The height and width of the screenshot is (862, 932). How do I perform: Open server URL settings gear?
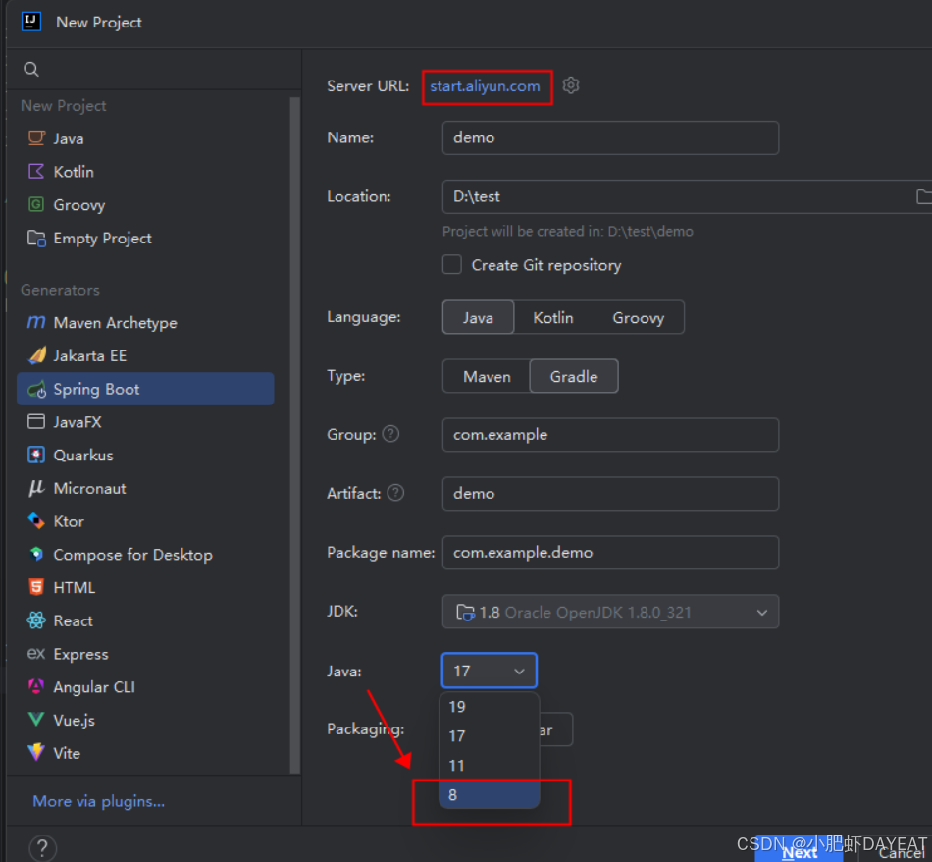click(x=571, y=85)
